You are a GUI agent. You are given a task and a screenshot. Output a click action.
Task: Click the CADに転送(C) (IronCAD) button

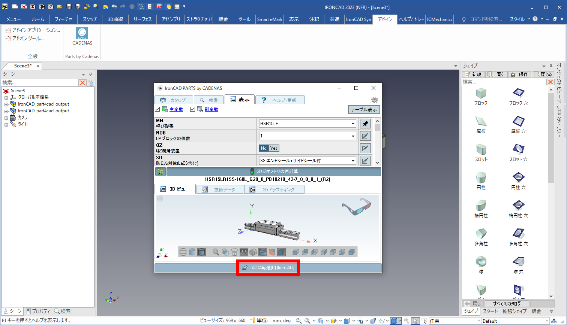[268, 268]
